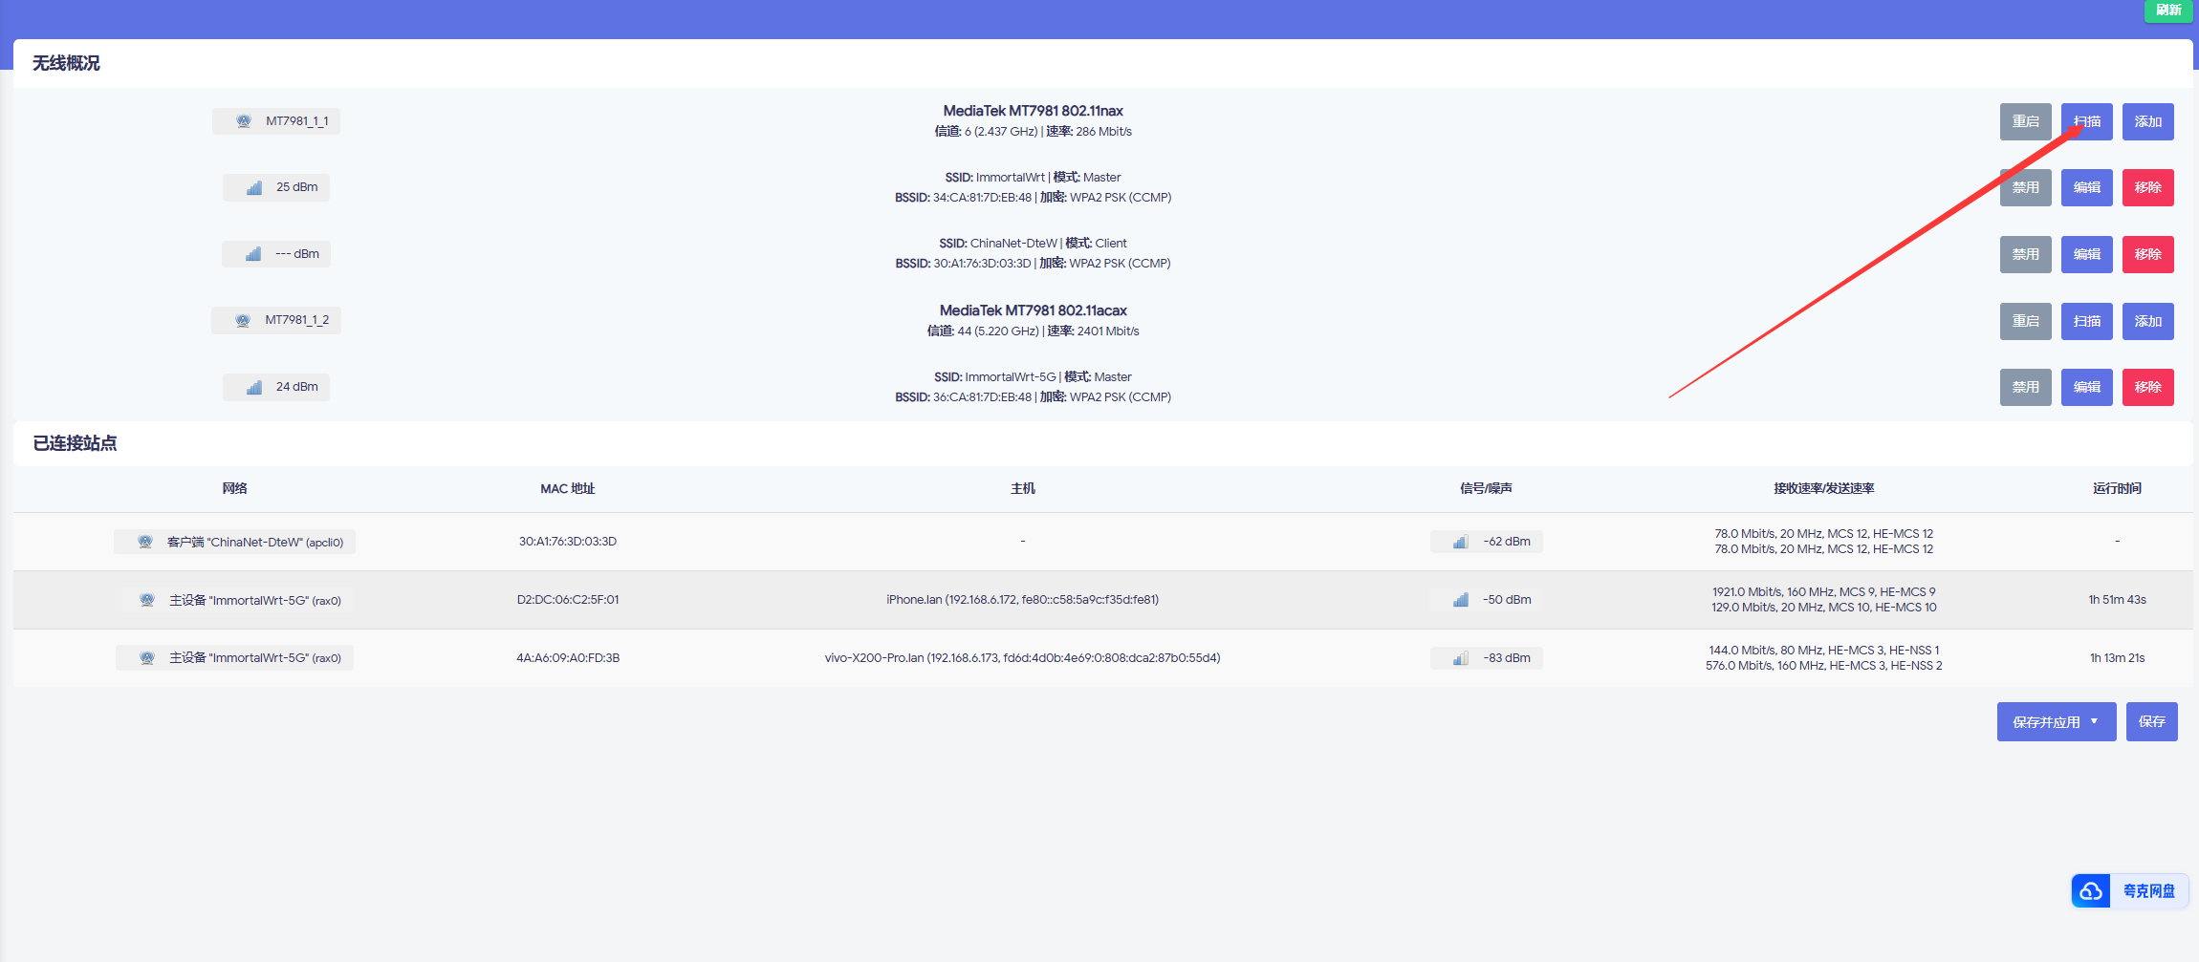Screen dimensions: 2199x962
Task: Disable the ChinaNet-DteW client interface
Action: [x=2025, y=254]
